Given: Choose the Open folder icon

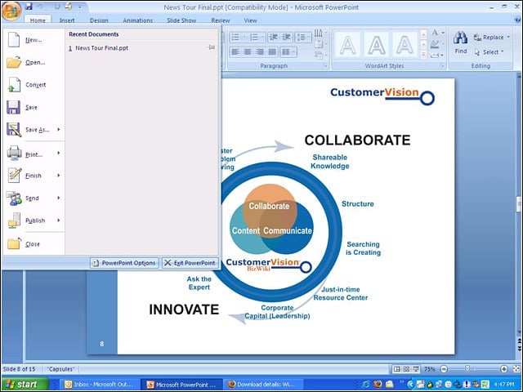Looking at the screenshot, I should [14, 62].
